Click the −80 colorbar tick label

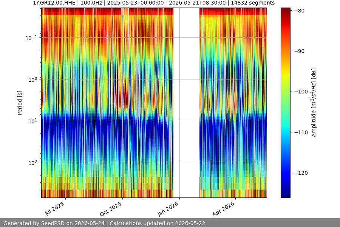point(299,11)
